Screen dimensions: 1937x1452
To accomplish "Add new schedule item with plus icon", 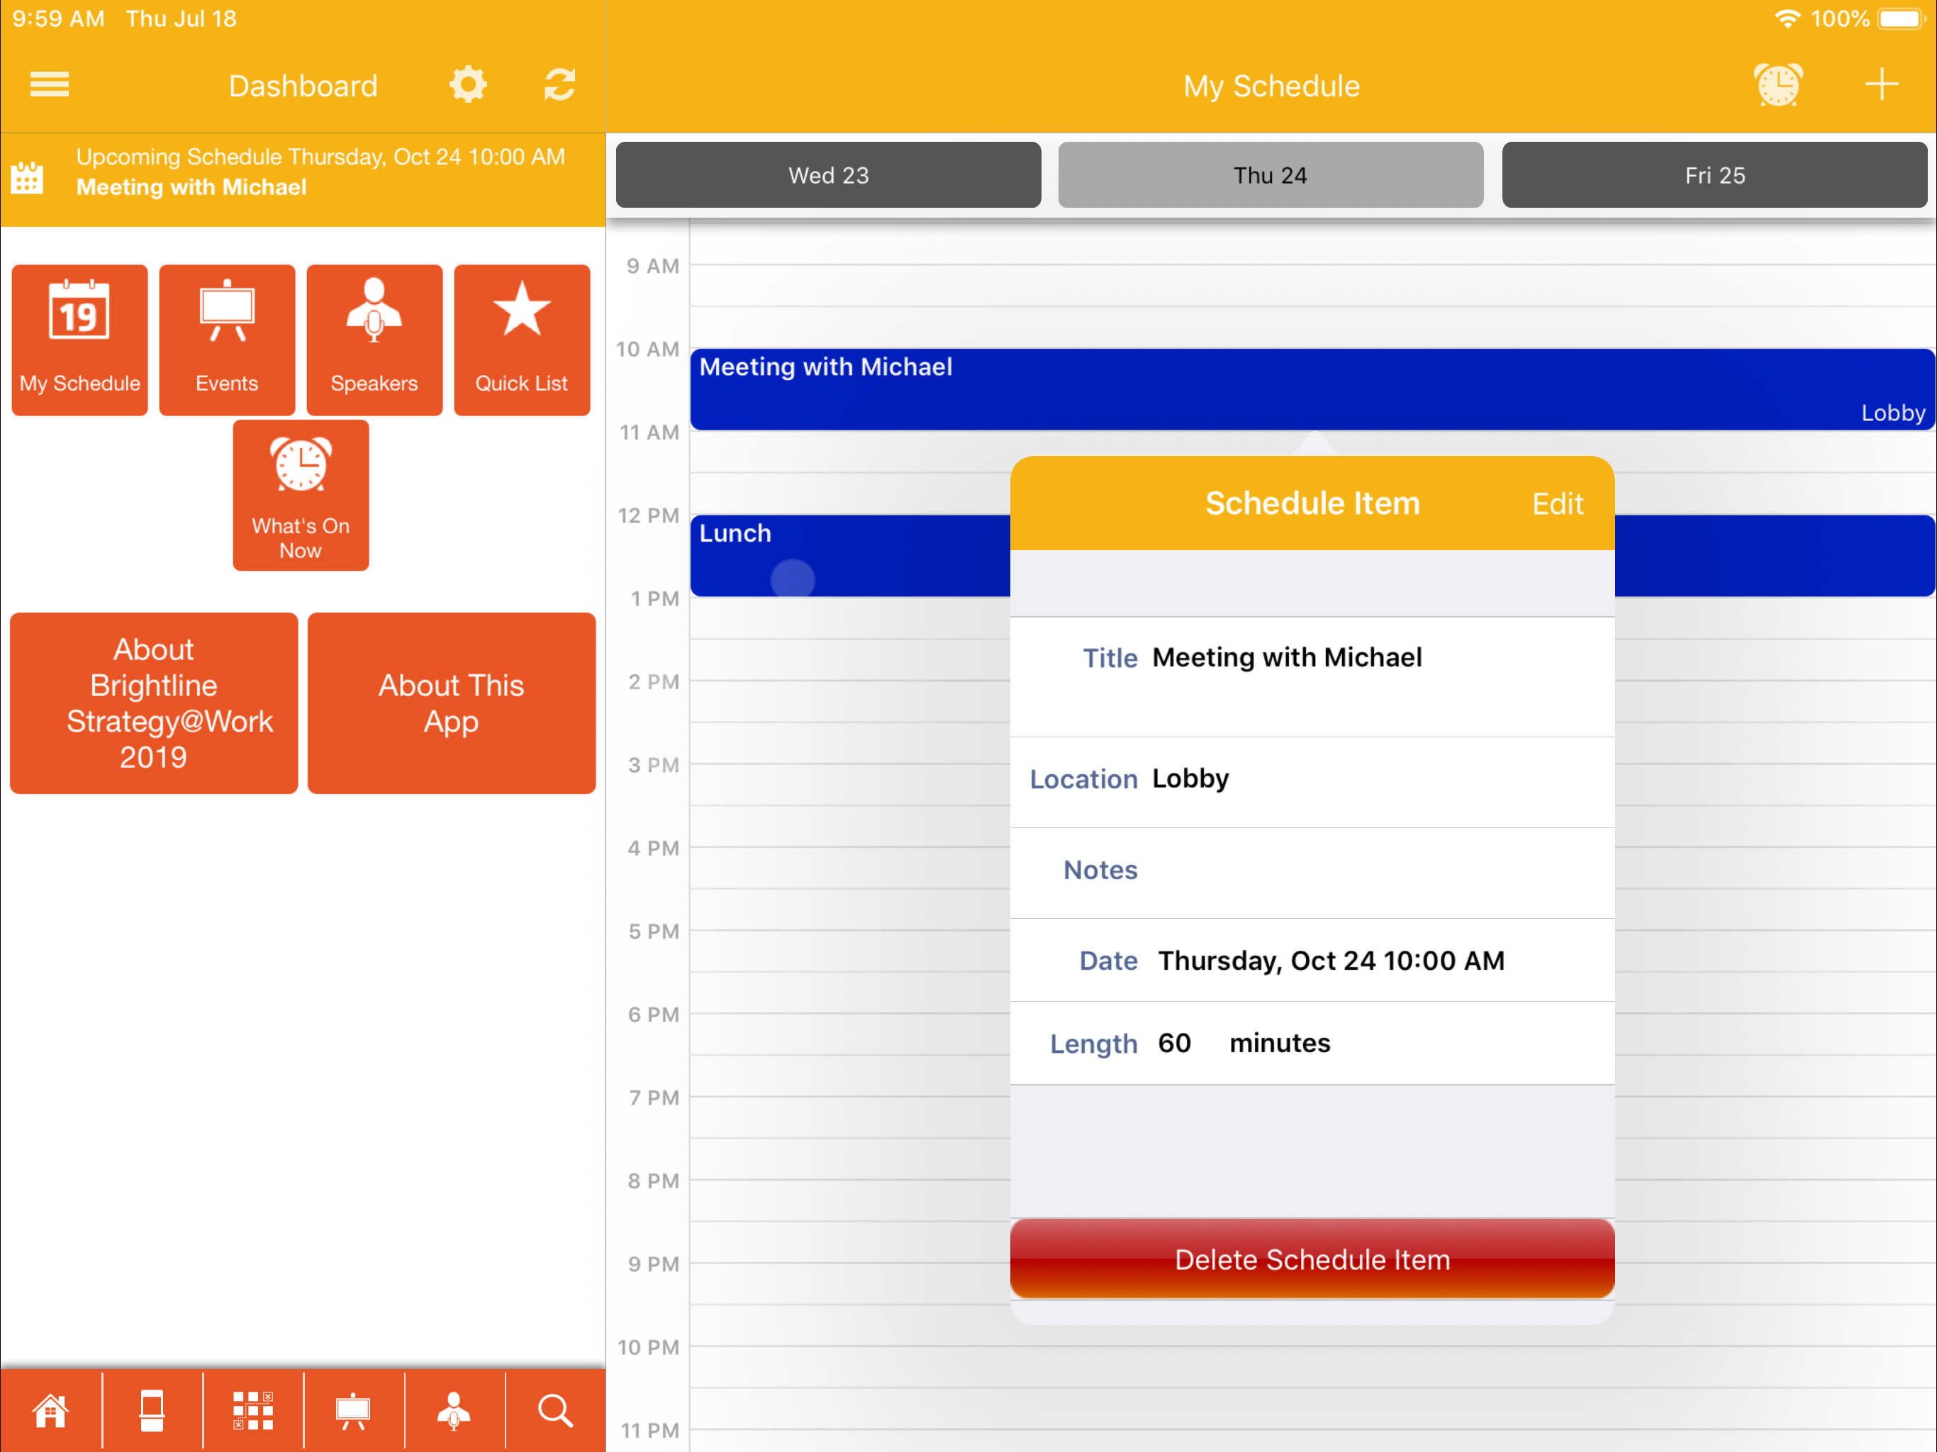I will coord(1880,85).
